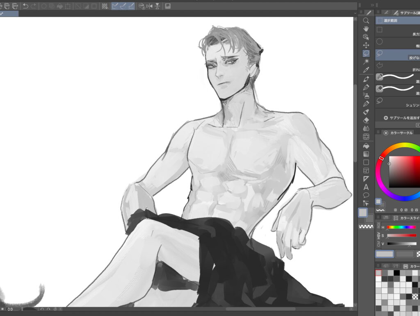Pick the Auto select magic wand tool
The height and width of the screenshot is (316, 420).
(366, 61)
